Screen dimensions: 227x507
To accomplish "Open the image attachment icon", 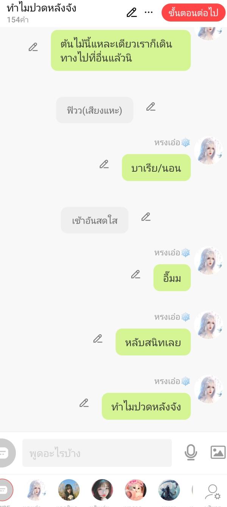I will pyautogui.click(x=218, y=452).
